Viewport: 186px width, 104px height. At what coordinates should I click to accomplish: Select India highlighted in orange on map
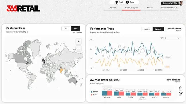click(x=62, y=71)
